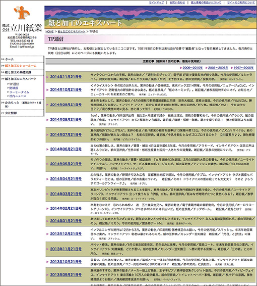Click arrow bullet beside 2014年02月21日号
Screen dimensions: 257x286
pyautogui.click(x=47, y=209)
